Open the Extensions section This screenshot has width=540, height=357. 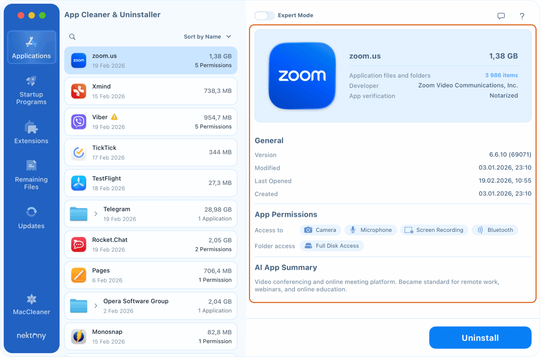[31, 132]
